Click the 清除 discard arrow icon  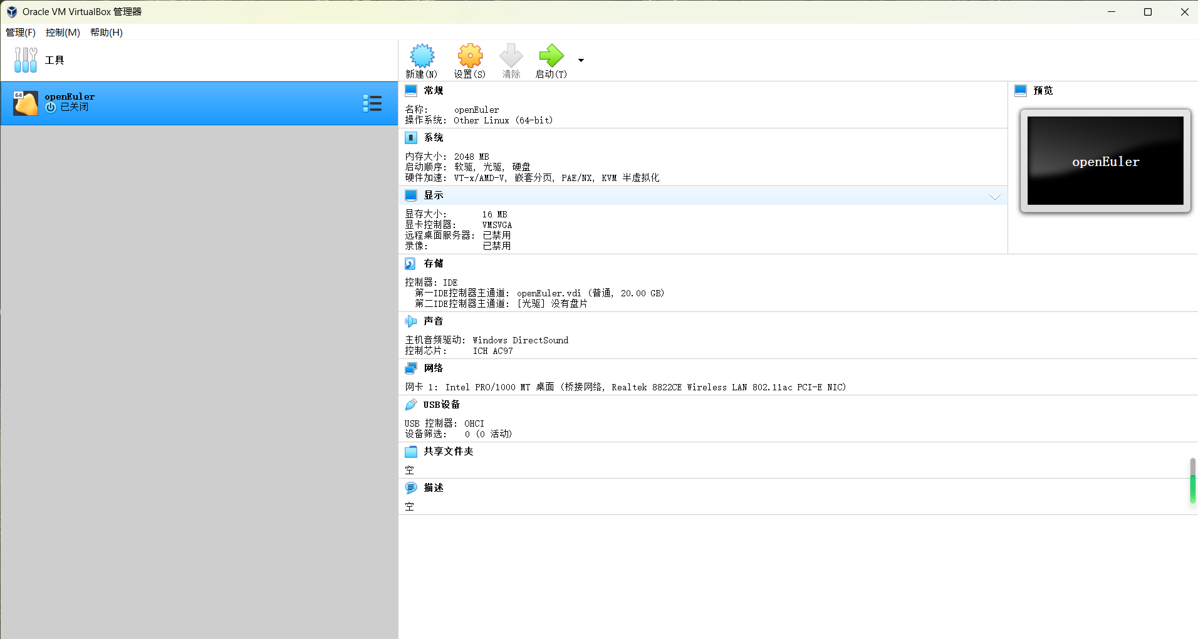point(511,56)
